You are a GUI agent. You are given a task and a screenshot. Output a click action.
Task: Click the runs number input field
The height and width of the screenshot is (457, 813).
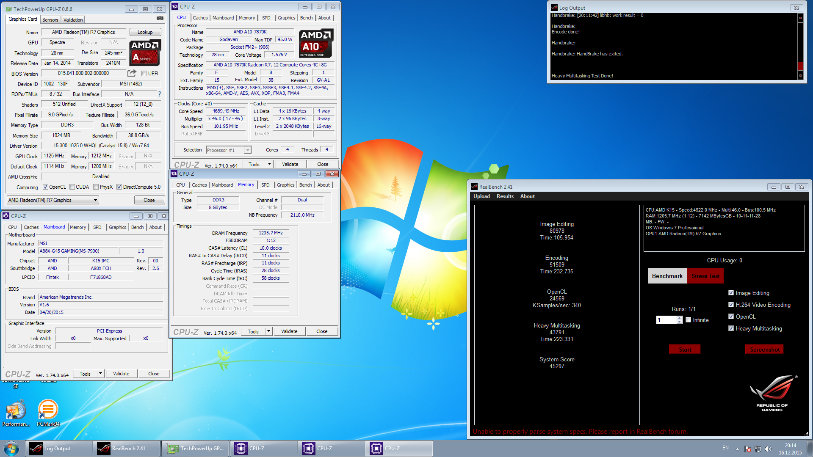pyautogui.click(x=667, y=320)
